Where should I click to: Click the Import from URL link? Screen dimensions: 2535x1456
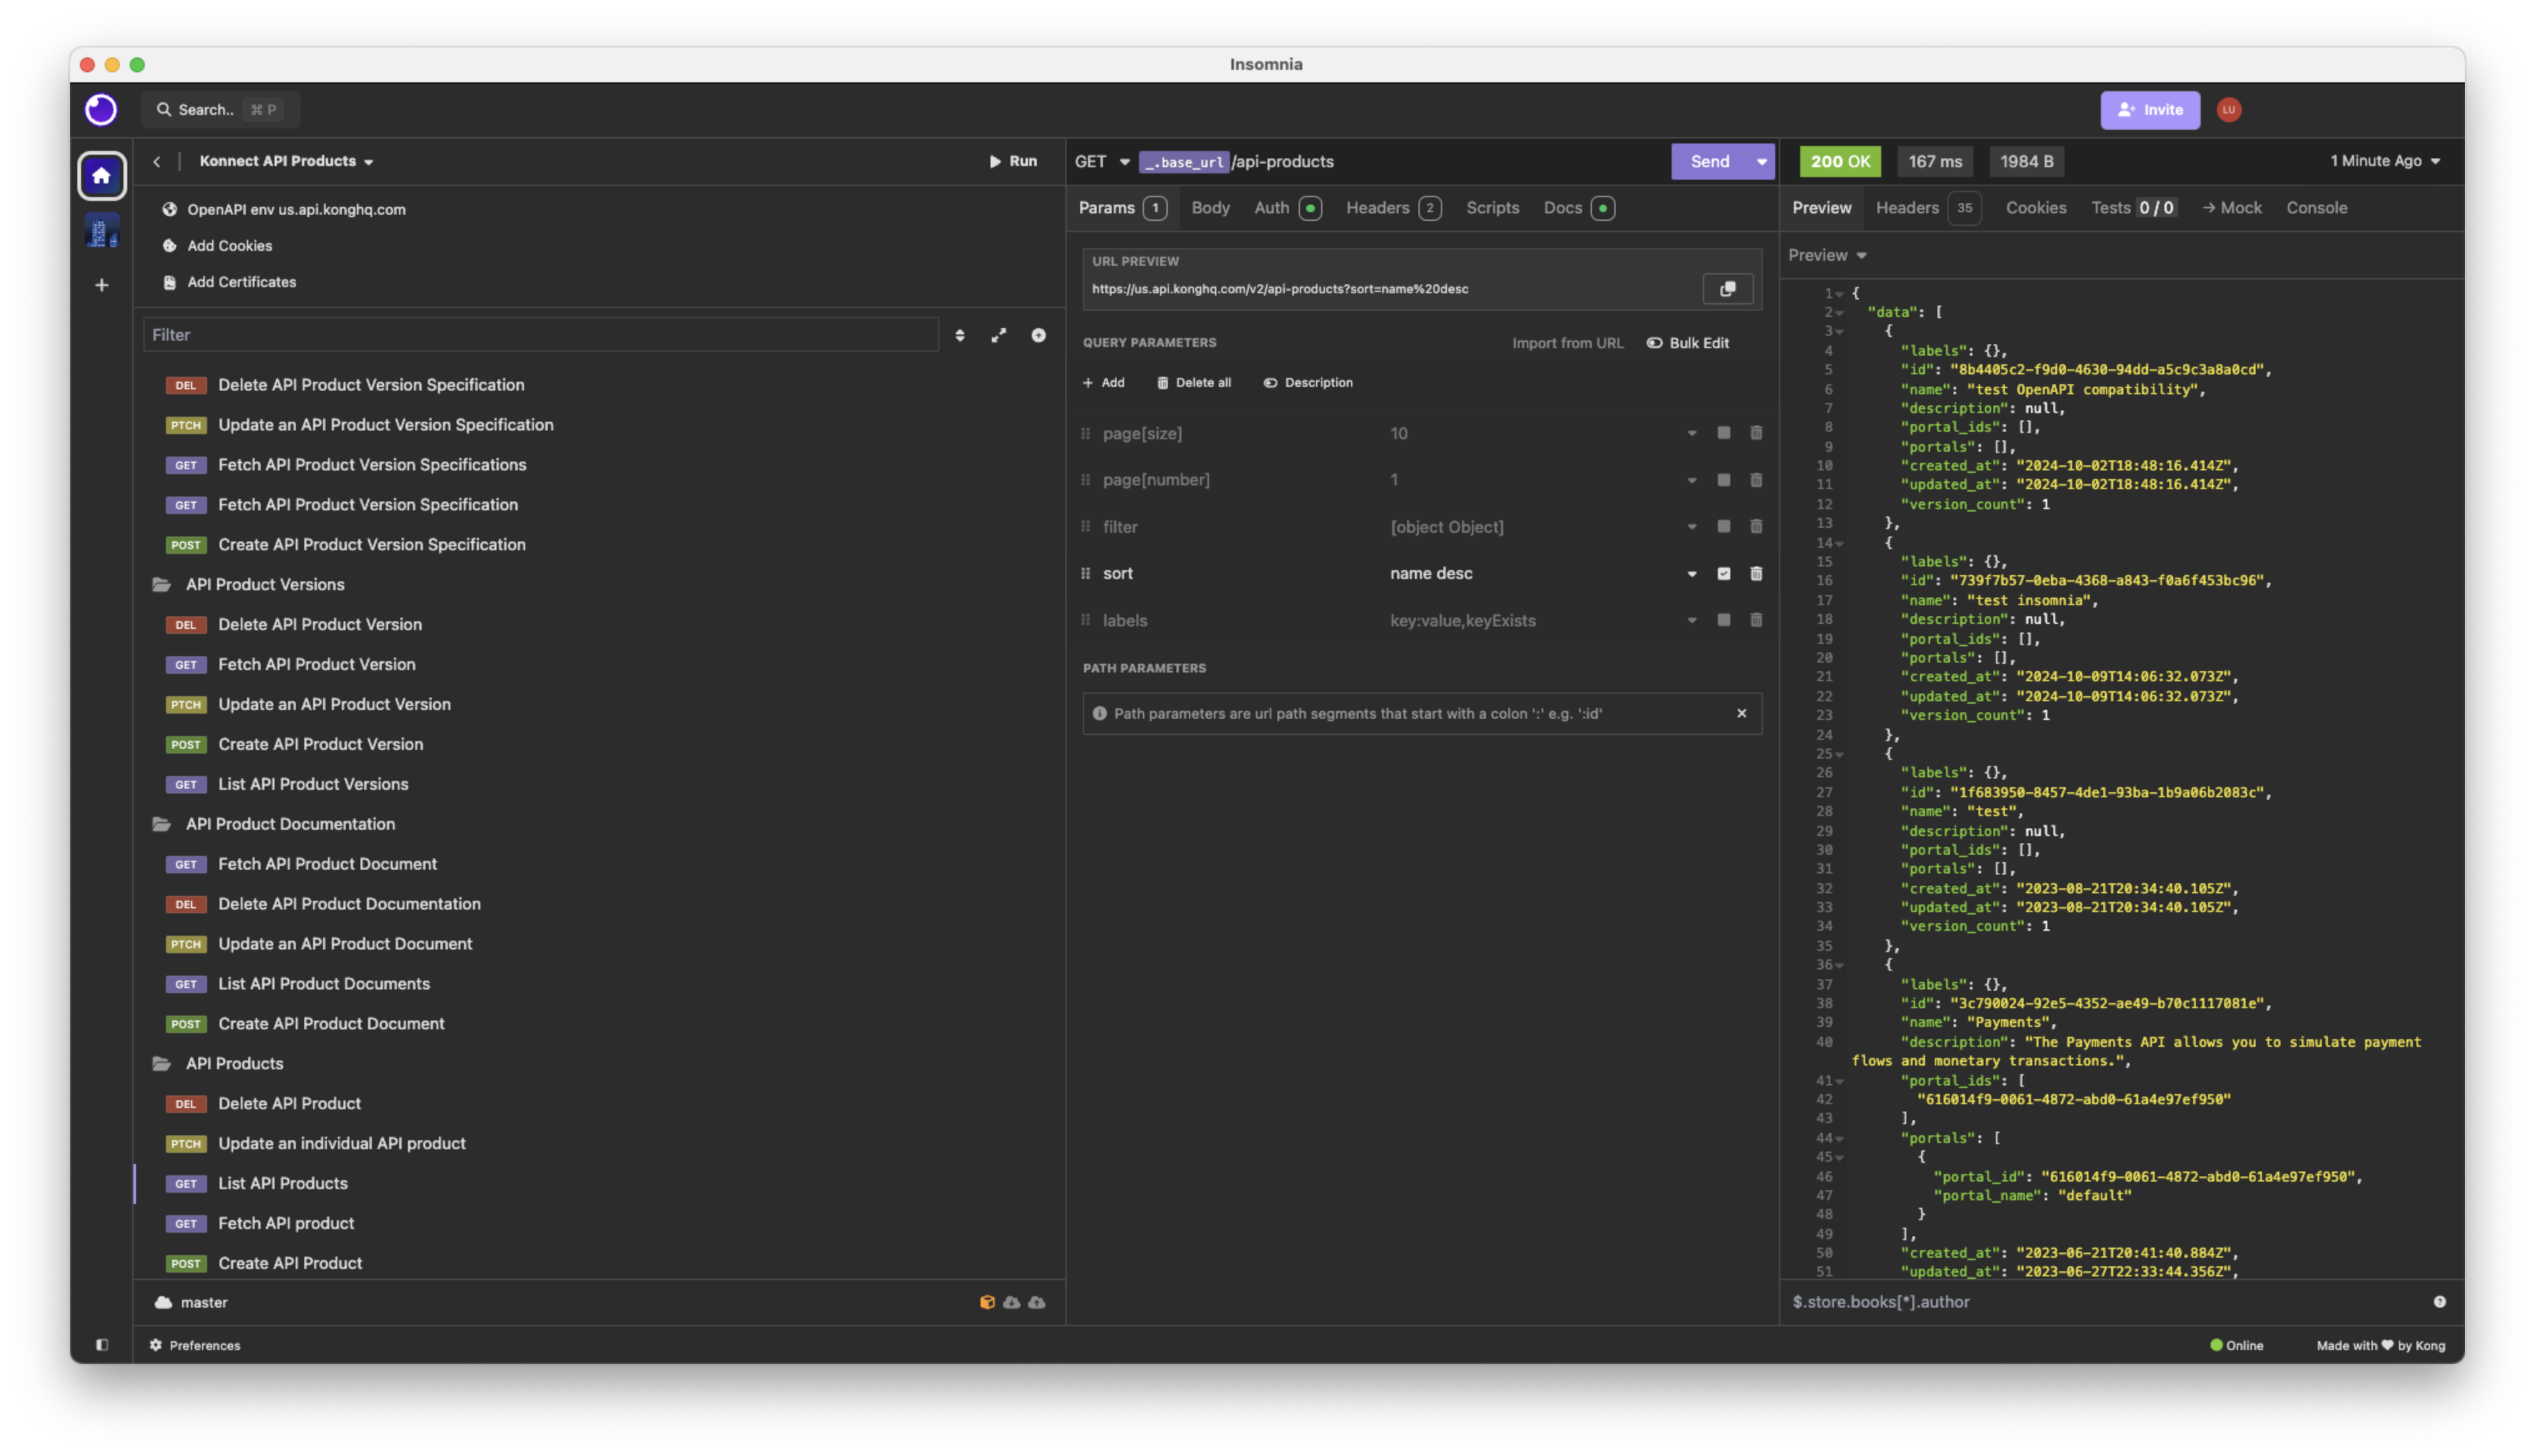[1568, 343]
